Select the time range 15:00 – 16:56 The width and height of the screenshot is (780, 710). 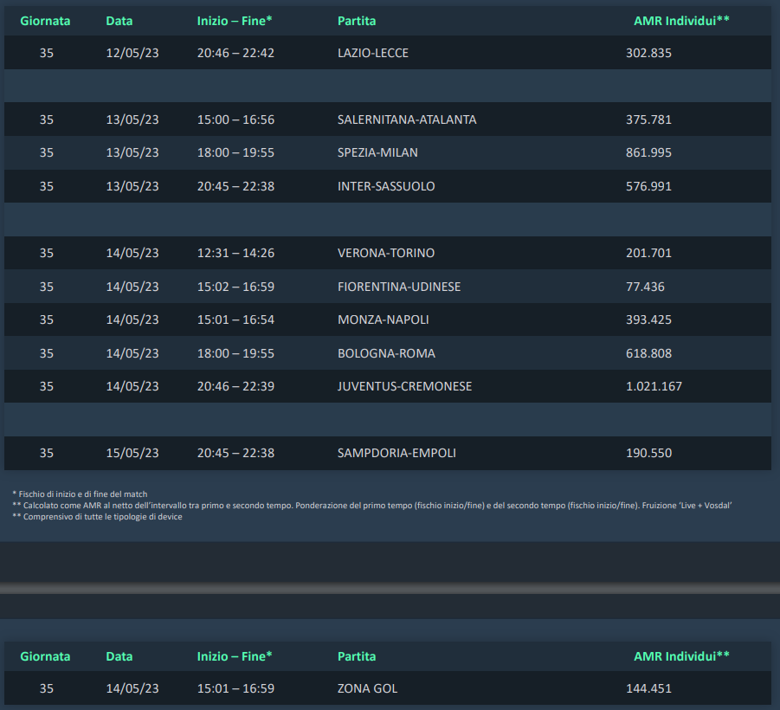pyautogui.click(x=235, y=119)
